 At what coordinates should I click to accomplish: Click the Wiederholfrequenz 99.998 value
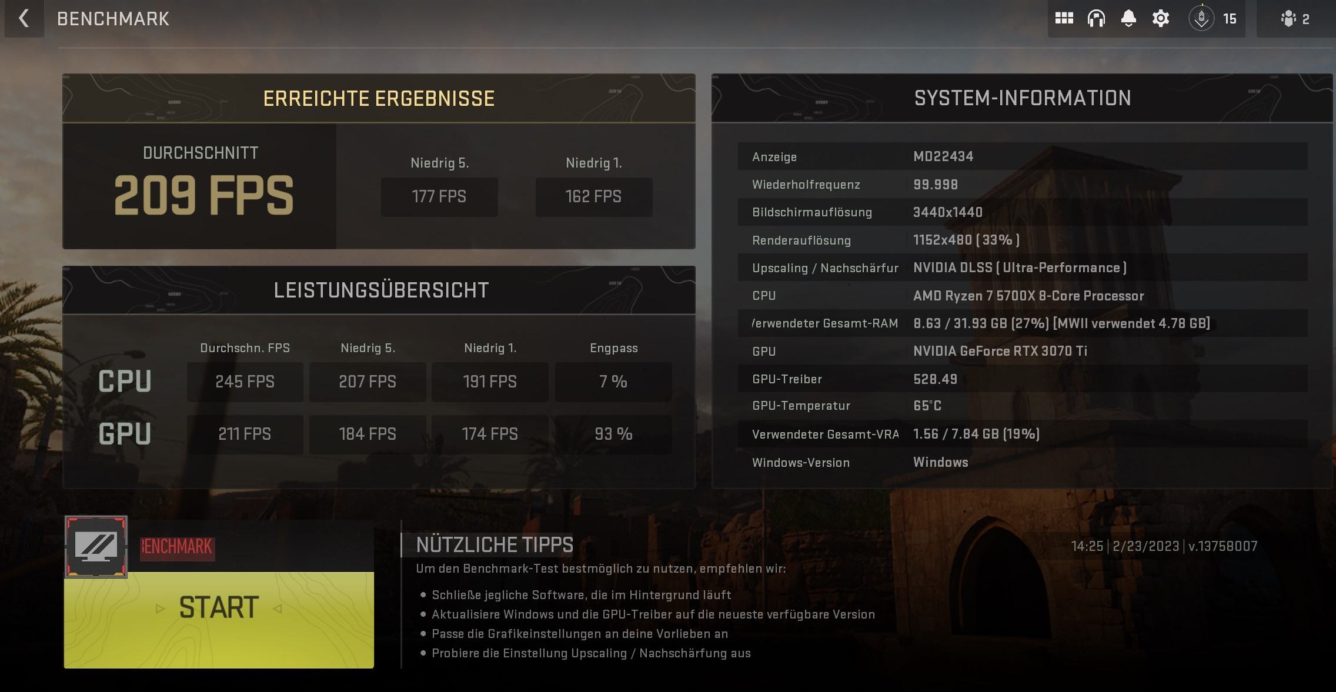tap(936, 185)
